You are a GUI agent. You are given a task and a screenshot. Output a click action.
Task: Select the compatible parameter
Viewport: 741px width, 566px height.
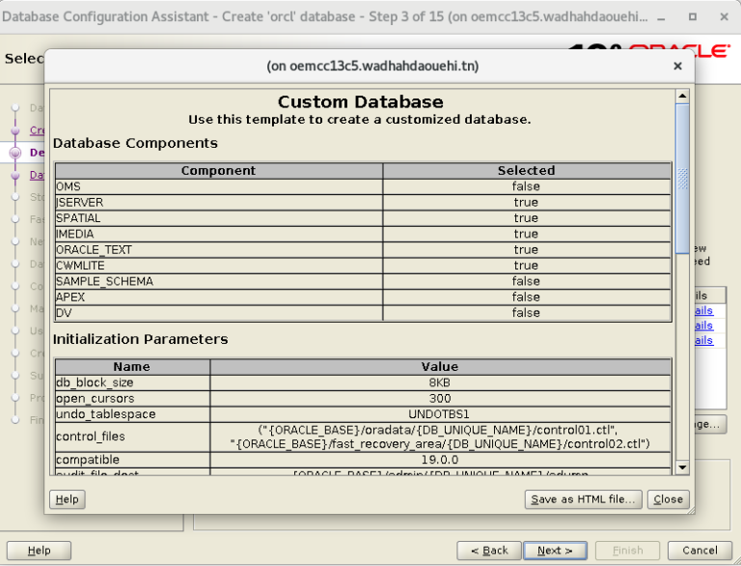coord(132,460)
